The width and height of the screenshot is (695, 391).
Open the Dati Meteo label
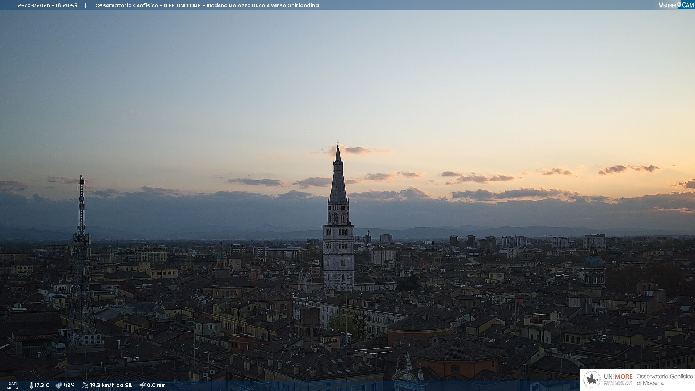coord(13,386)
